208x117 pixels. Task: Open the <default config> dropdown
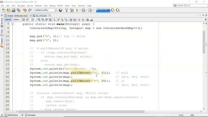pyautogui.click(x=46, y=10)
